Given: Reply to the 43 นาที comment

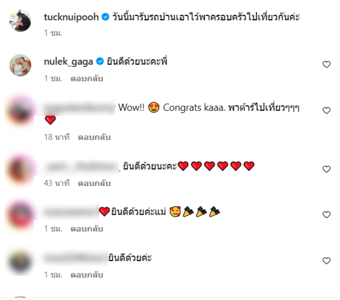Looking at the screenshot, I should tap(94, 183).
